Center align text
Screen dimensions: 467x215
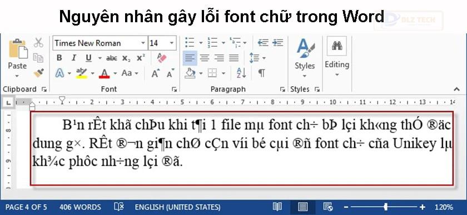205,58
